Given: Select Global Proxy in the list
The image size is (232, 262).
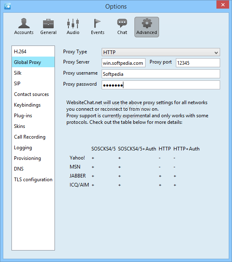Looking at the screenshot, I should tap(33, 62).
